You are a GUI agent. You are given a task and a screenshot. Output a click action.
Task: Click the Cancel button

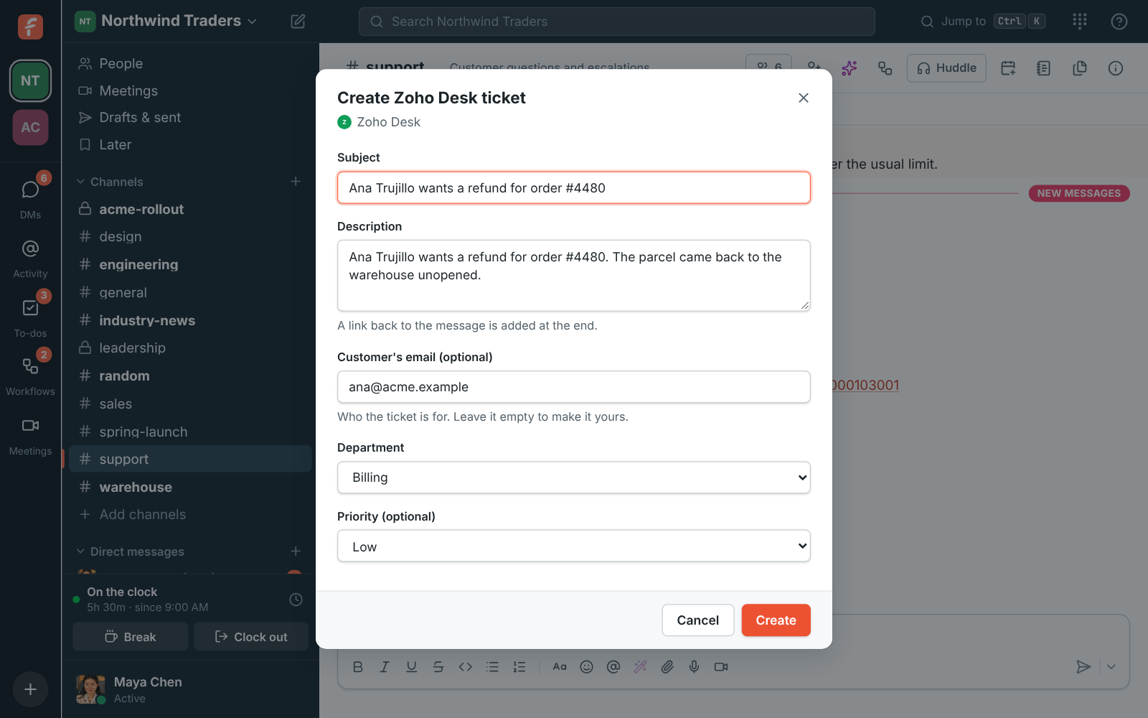[x=697, y=620]
